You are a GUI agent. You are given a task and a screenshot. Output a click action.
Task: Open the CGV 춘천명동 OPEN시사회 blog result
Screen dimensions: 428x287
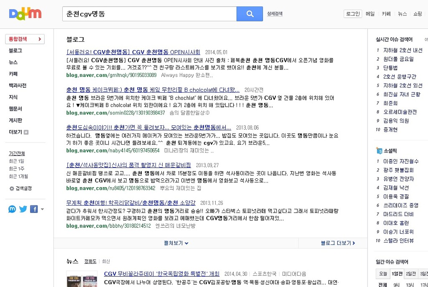133,52
